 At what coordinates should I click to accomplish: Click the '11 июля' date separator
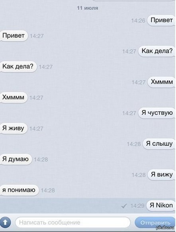tap(88, 8)
